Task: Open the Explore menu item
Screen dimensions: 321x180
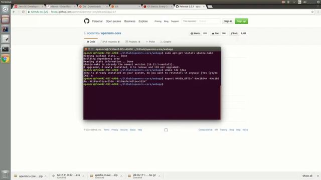Action: click(143, 21)
